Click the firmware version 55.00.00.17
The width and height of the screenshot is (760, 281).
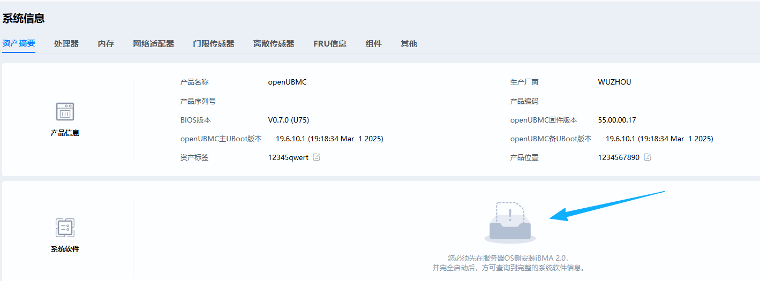click(617, 120)
